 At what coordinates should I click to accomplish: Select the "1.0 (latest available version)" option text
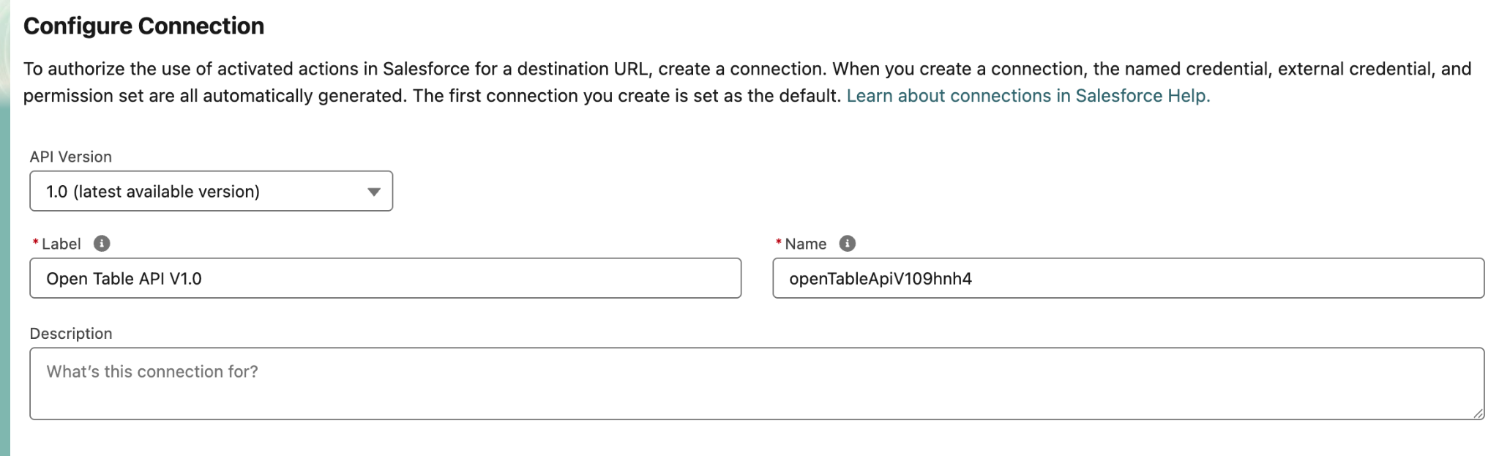click(153, 192)
